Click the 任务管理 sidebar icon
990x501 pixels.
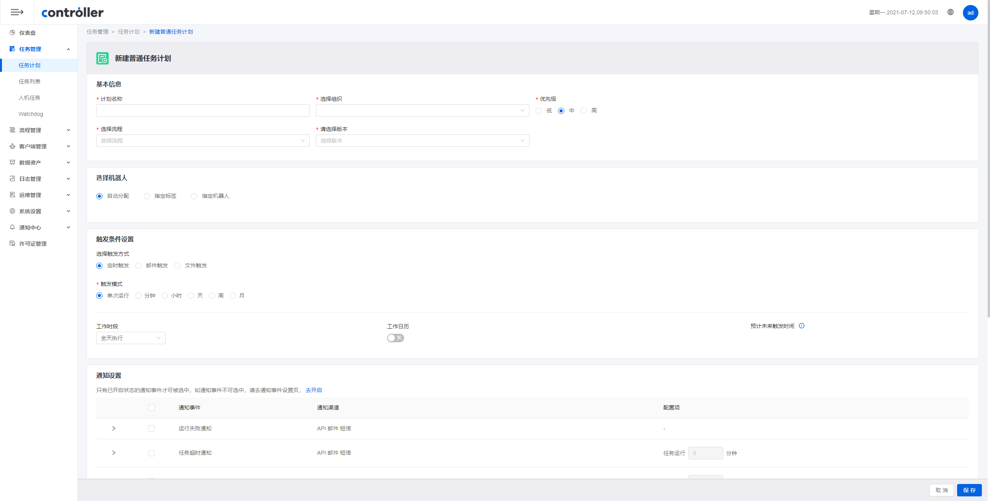[x=12, y=49]
